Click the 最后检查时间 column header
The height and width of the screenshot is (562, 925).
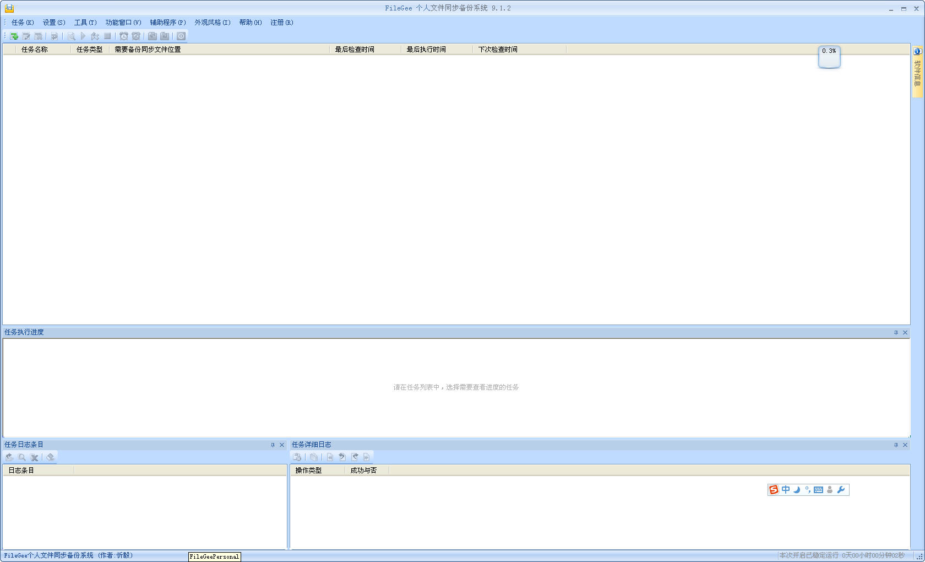tap(366, 50)
